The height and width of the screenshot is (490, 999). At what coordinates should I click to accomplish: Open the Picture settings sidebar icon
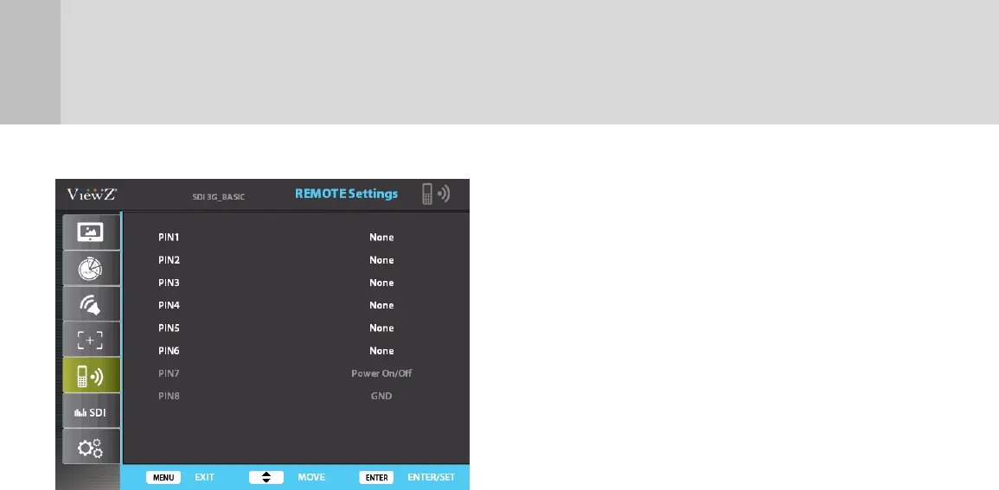[91, 232]
